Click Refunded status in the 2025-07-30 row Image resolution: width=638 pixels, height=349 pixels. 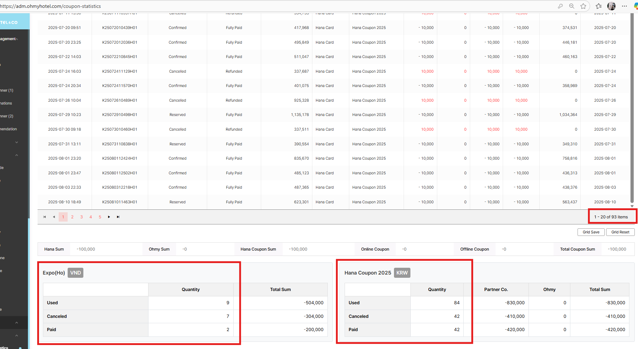(x=234, y=129)
